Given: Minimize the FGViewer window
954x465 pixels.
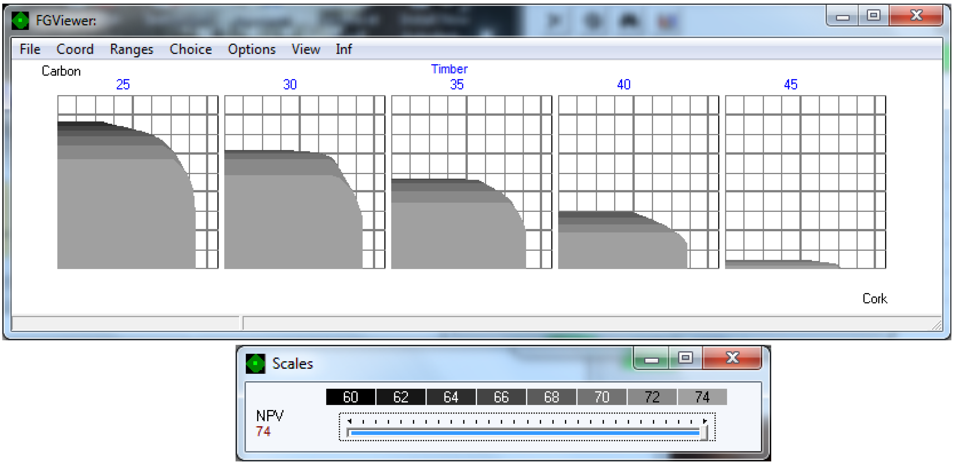Looking at the screenshot, I should tap(843, 17).
